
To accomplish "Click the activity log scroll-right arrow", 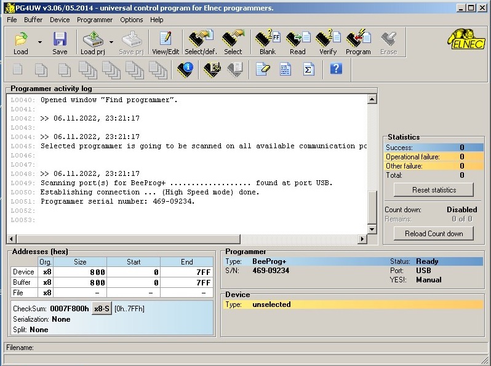I will point(362,239).
